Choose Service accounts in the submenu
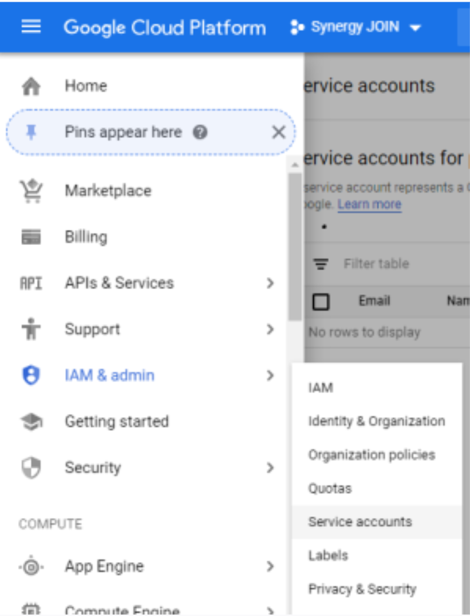This screenshot has width=470, height=616. pyautogui.click(x=377, y=522)
